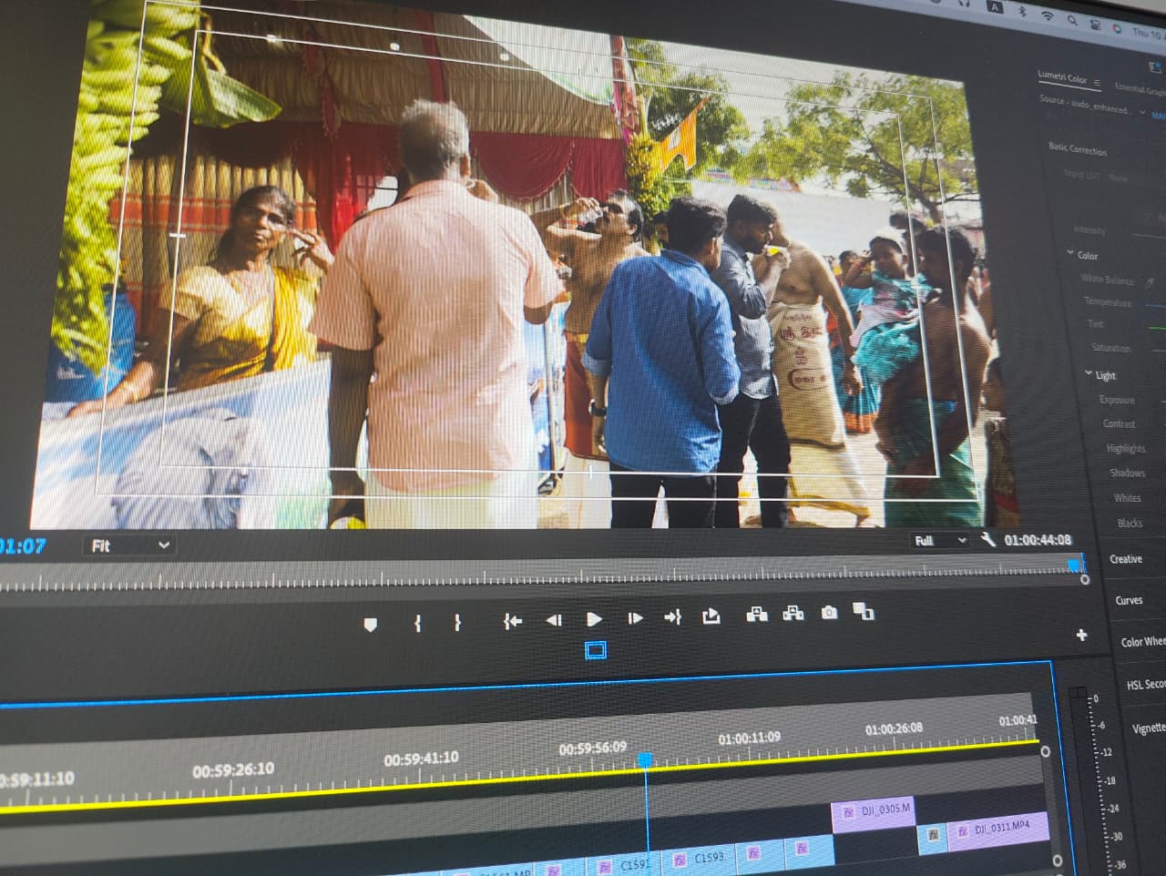The image size is (1166, 876).
Task: Pick the White Balance eyedropper
Action: click(1151, 283)
